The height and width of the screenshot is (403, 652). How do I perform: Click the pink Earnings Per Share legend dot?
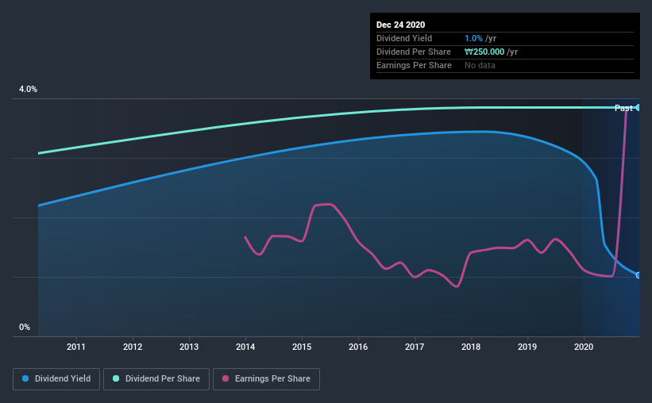(x=226, y=378)
